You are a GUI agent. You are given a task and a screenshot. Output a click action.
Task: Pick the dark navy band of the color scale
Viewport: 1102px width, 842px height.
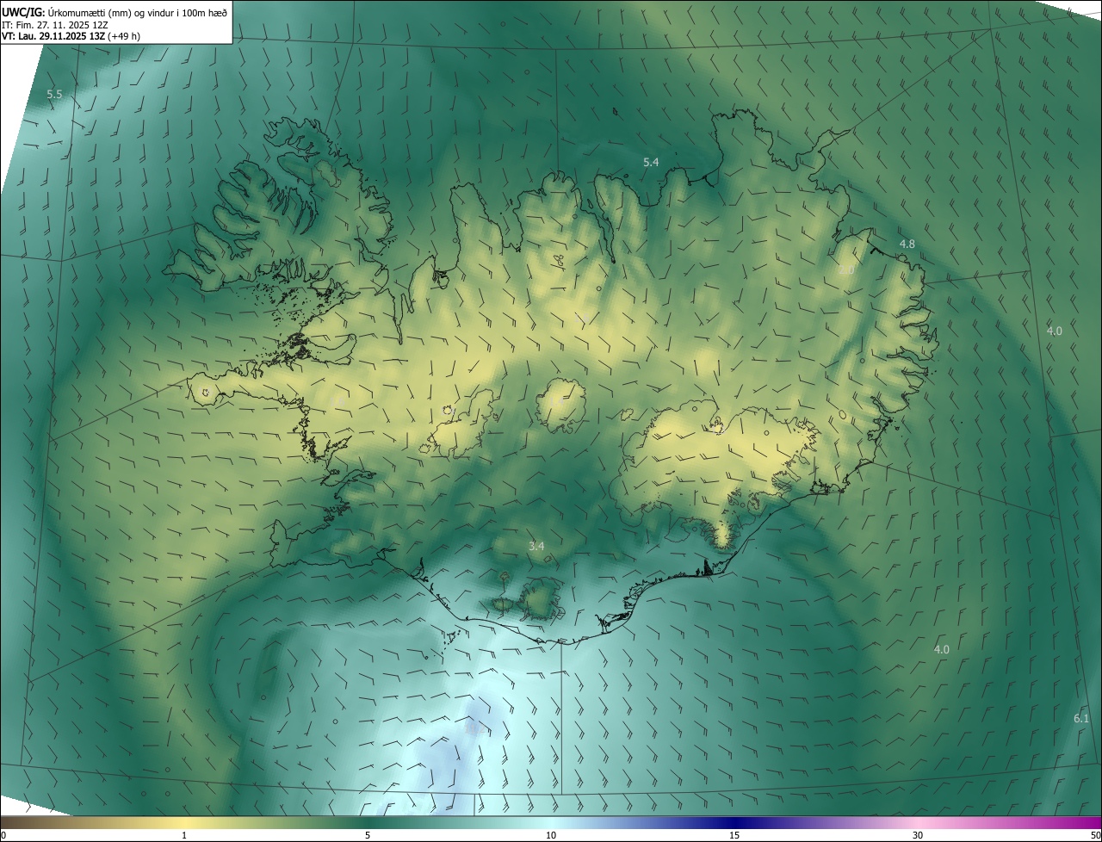[x=734, y=822]
